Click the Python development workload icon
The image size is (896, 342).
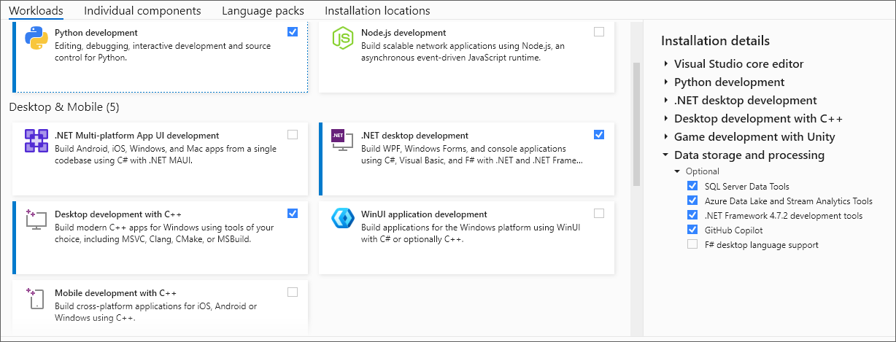tap(36, 38)
